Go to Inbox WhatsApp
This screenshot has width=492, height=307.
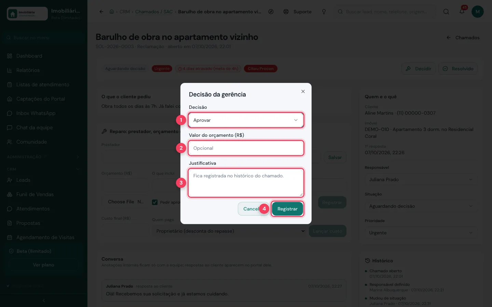(44, 113)
